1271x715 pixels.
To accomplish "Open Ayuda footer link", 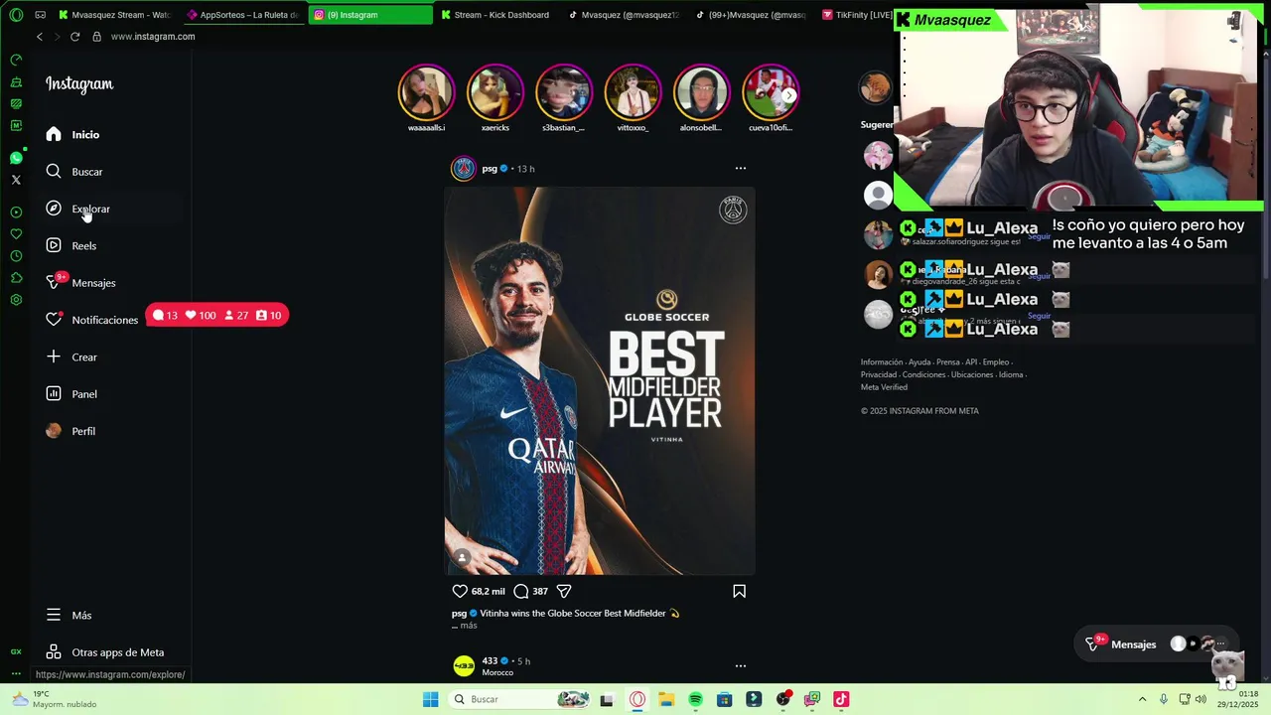I will point(919,362).
